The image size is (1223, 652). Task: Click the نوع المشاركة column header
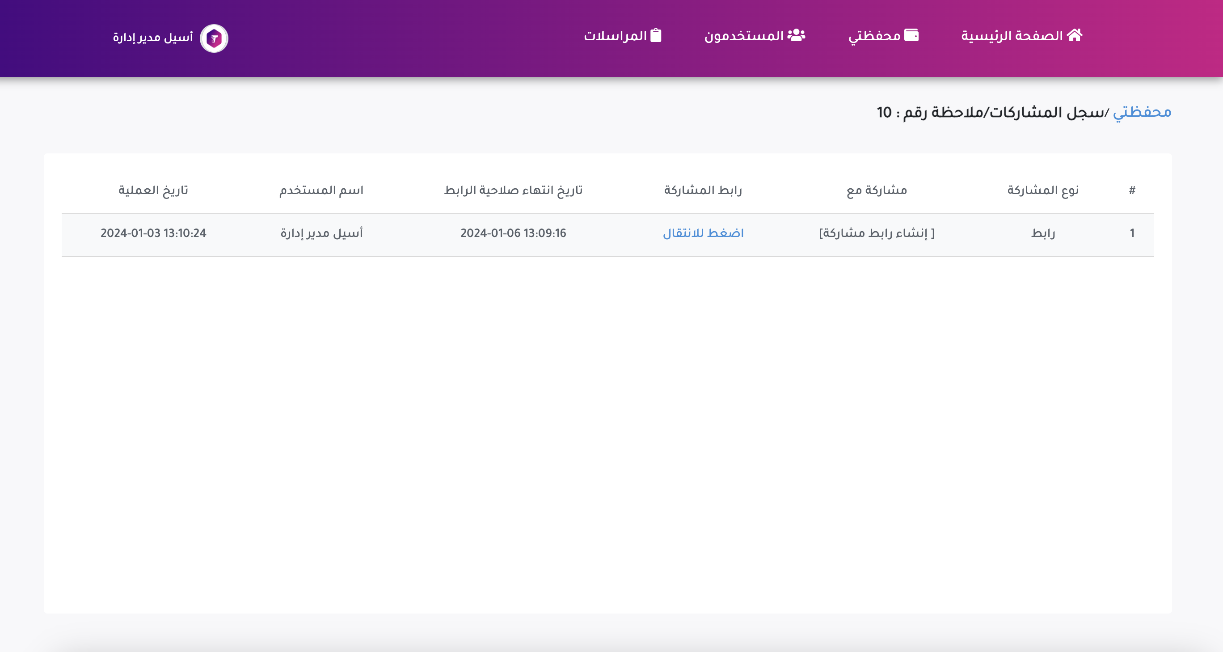(1042, 191)
